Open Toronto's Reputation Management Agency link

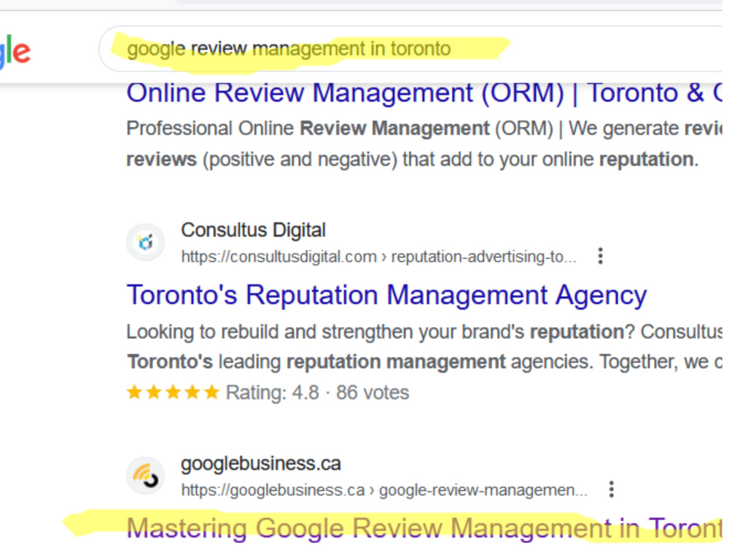coord(386,295)
